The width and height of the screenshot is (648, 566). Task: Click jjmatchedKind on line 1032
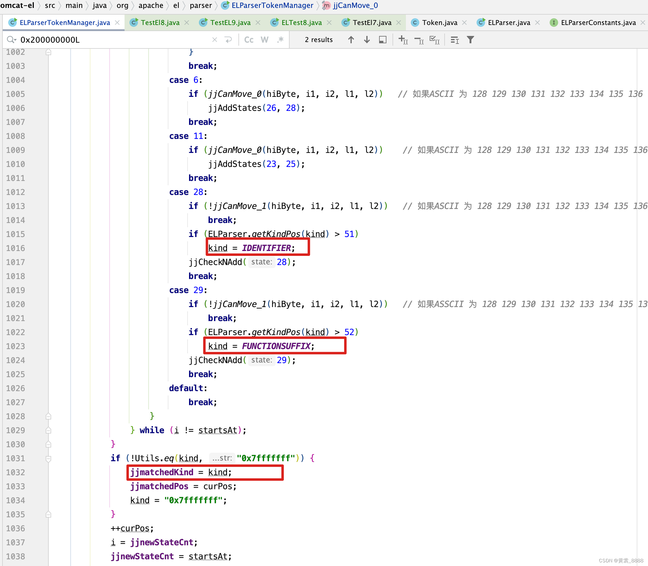click(x=162, y=472)
